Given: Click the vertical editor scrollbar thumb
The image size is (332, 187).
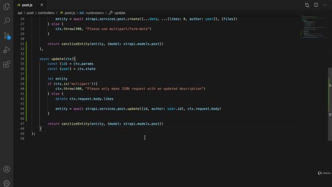Looking at the screenshot, I should [x=330, y=104].
